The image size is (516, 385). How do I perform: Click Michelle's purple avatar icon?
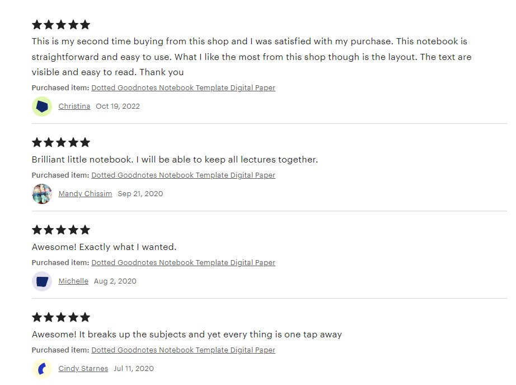coord(42,281)
